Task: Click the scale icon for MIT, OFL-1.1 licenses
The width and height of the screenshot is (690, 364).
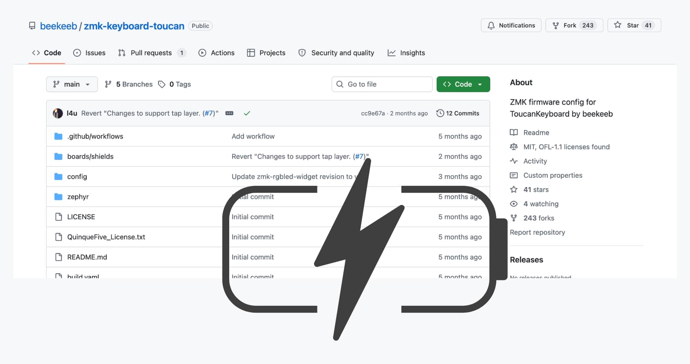Action: pos(514,147)
